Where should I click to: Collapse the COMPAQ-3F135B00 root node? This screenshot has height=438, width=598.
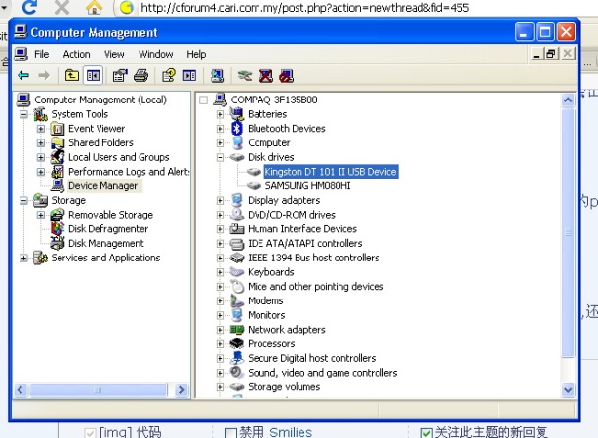click(x=203, y=100)
